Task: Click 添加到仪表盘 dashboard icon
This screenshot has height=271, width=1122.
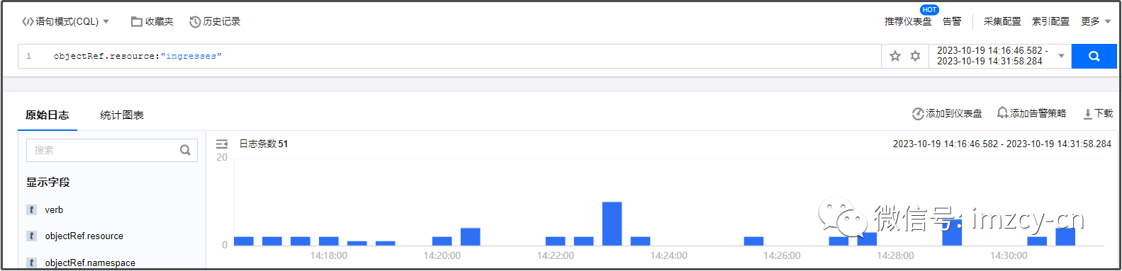Action: (x=918, y=114)
